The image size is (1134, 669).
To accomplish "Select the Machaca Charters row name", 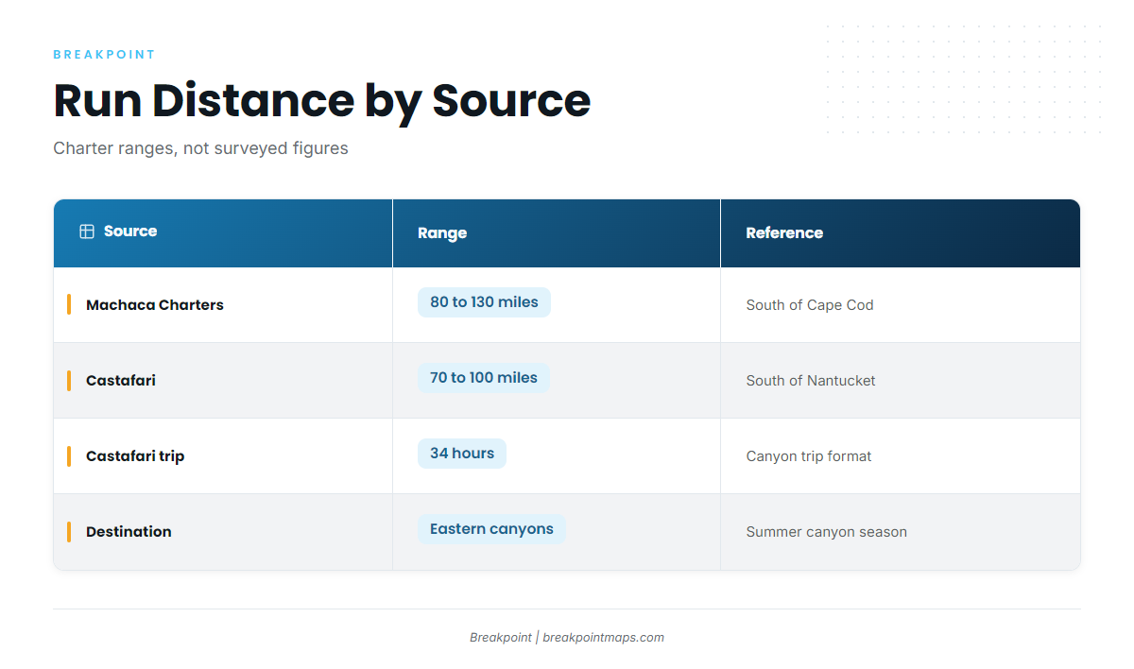I will (155, 305).
